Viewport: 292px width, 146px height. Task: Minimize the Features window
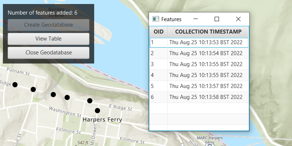(196, 19)
